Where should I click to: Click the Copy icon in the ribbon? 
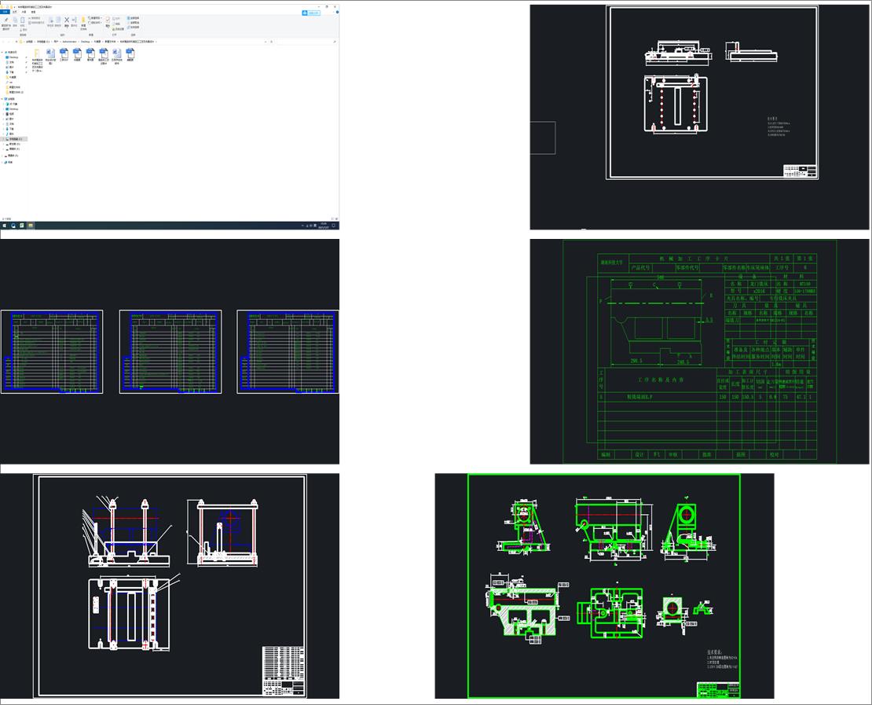tap(15, 20)
